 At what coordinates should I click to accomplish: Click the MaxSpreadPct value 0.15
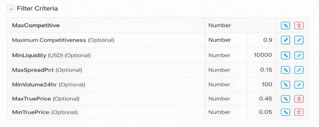(266, 70)
